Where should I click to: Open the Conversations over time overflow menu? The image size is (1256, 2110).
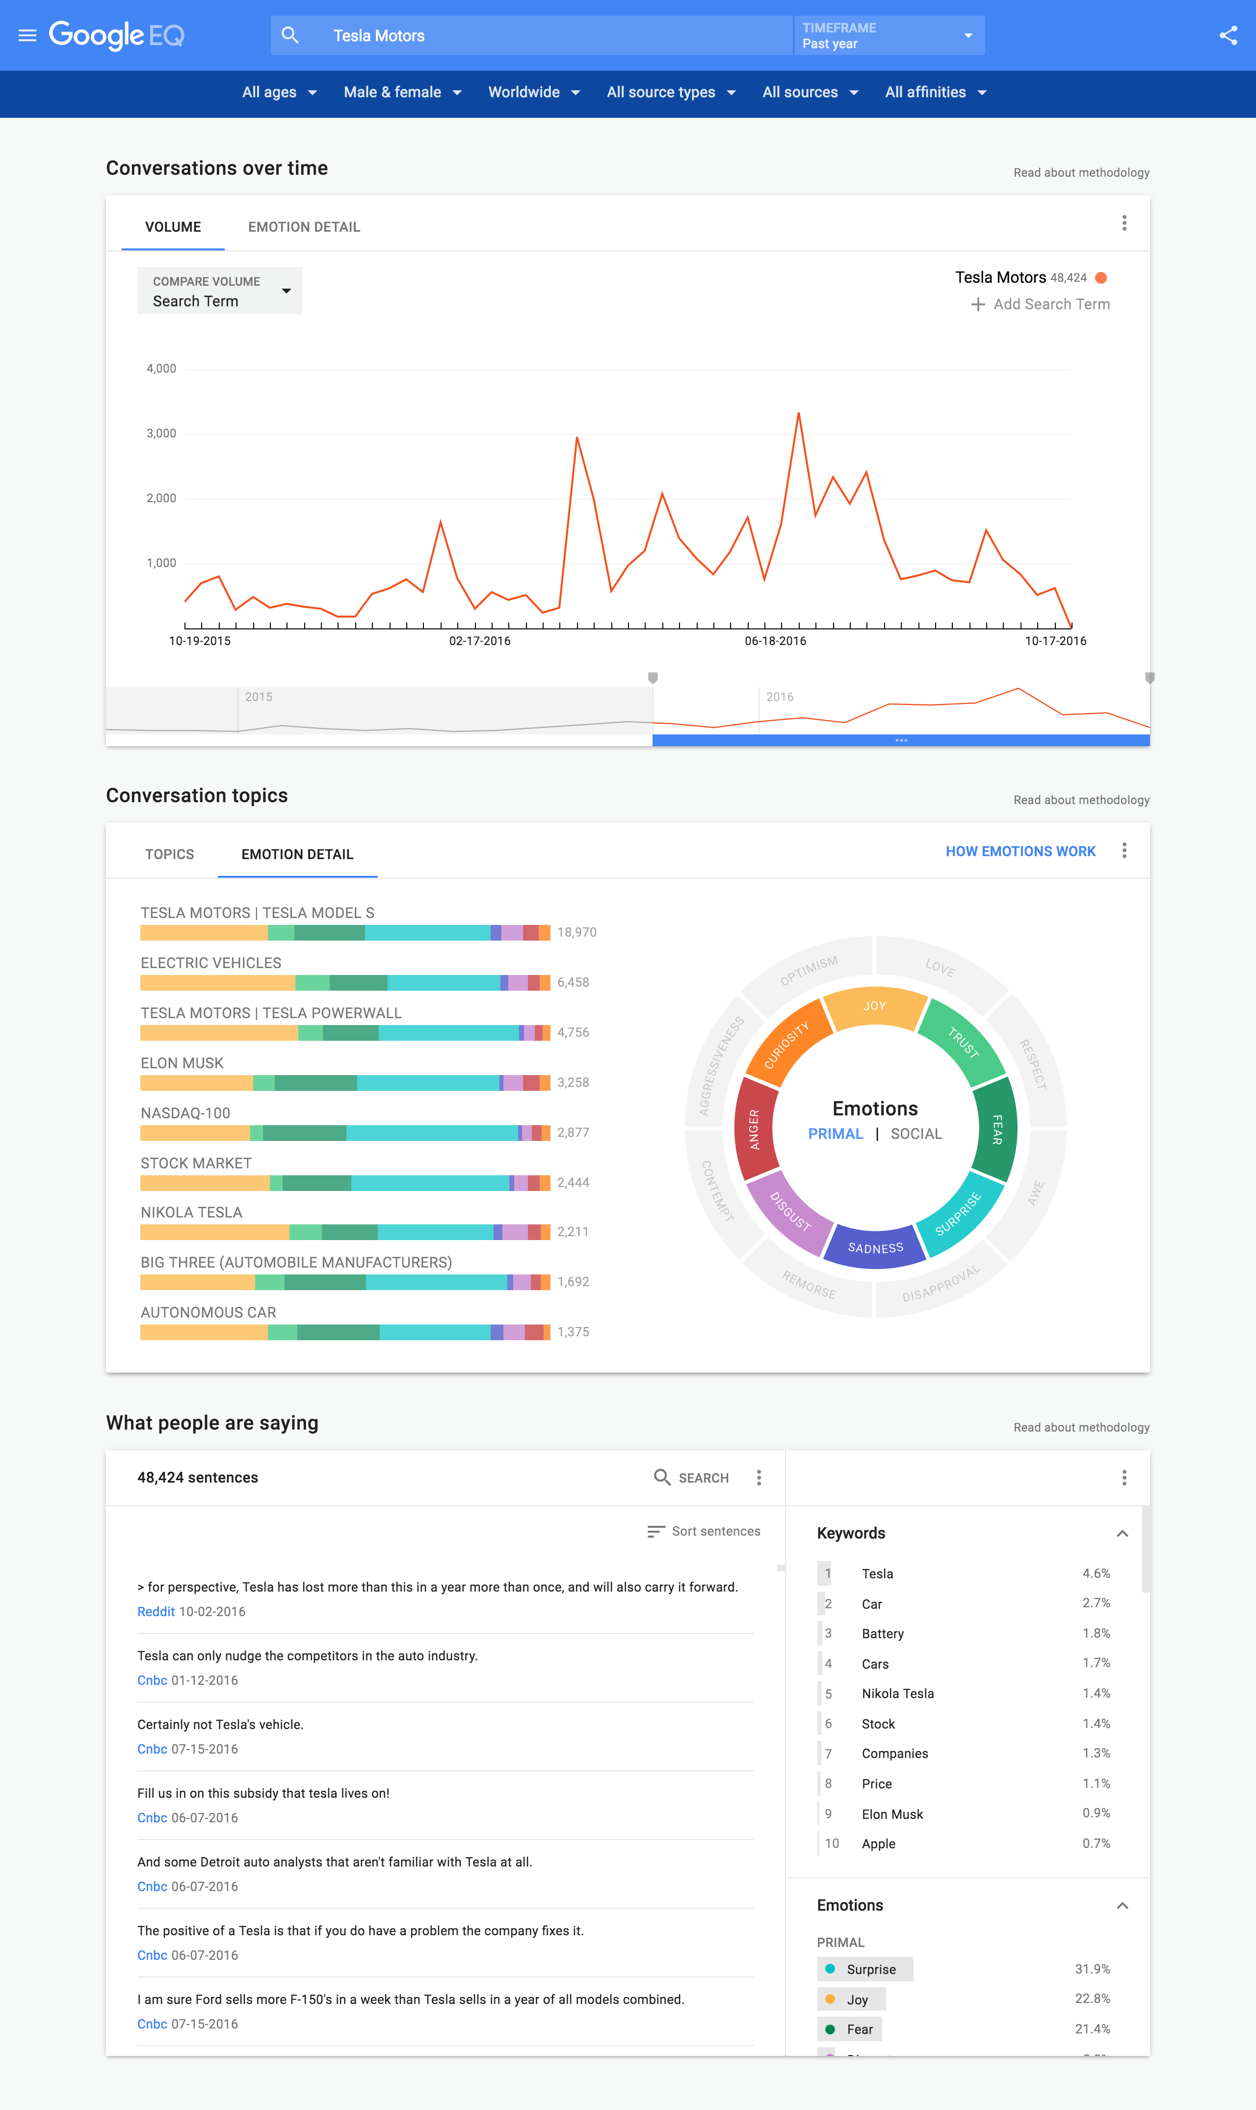click(1124, 223)
